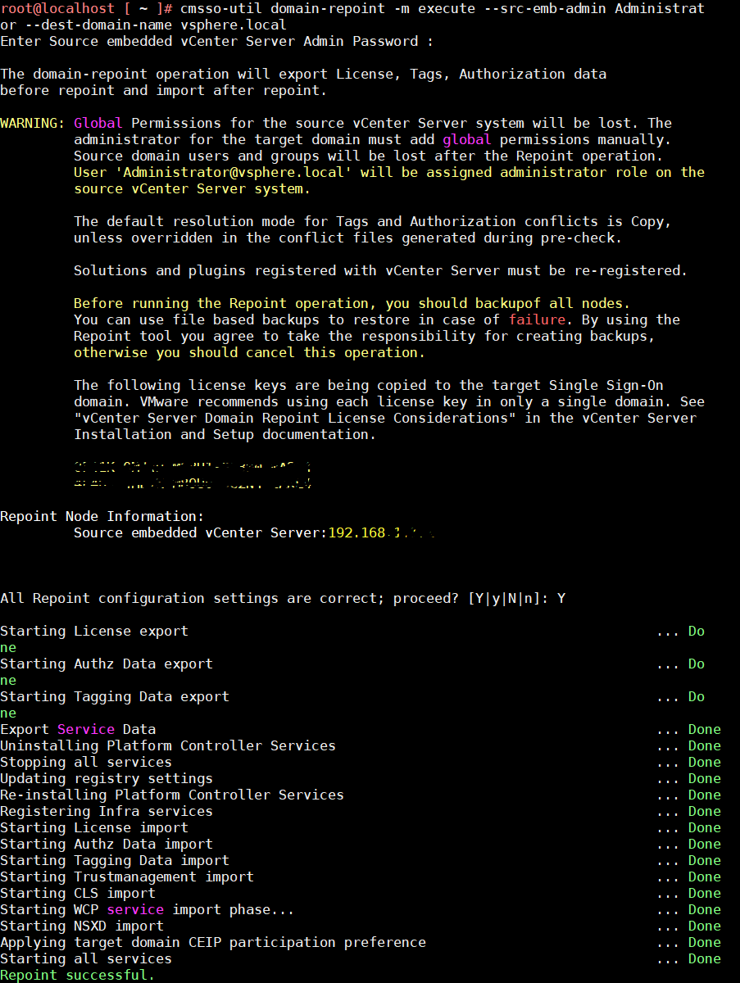Viewport: 740px width, 983px height.
Task: Click Done status of Authz Data export
Action: coord(695,664)
